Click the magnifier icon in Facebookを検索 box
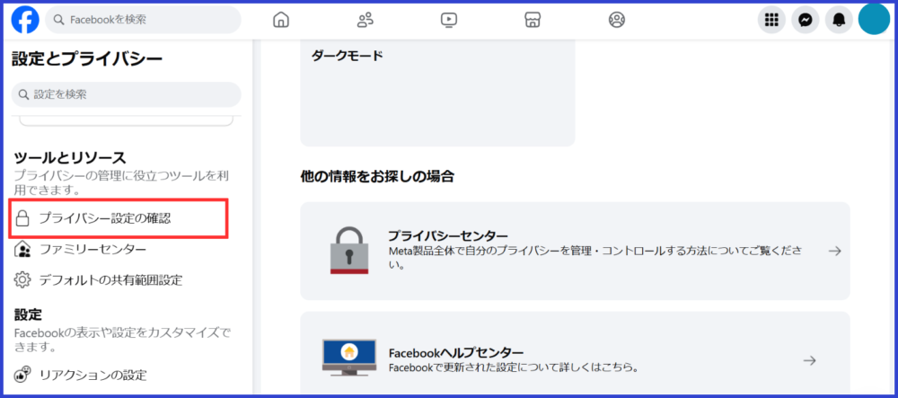Screen dimensions: 898x398 (58, 20)
